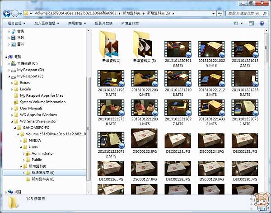Screen dimensions: 271x213
Task: Select the Locale folder
Action: [x=23, y=89]
